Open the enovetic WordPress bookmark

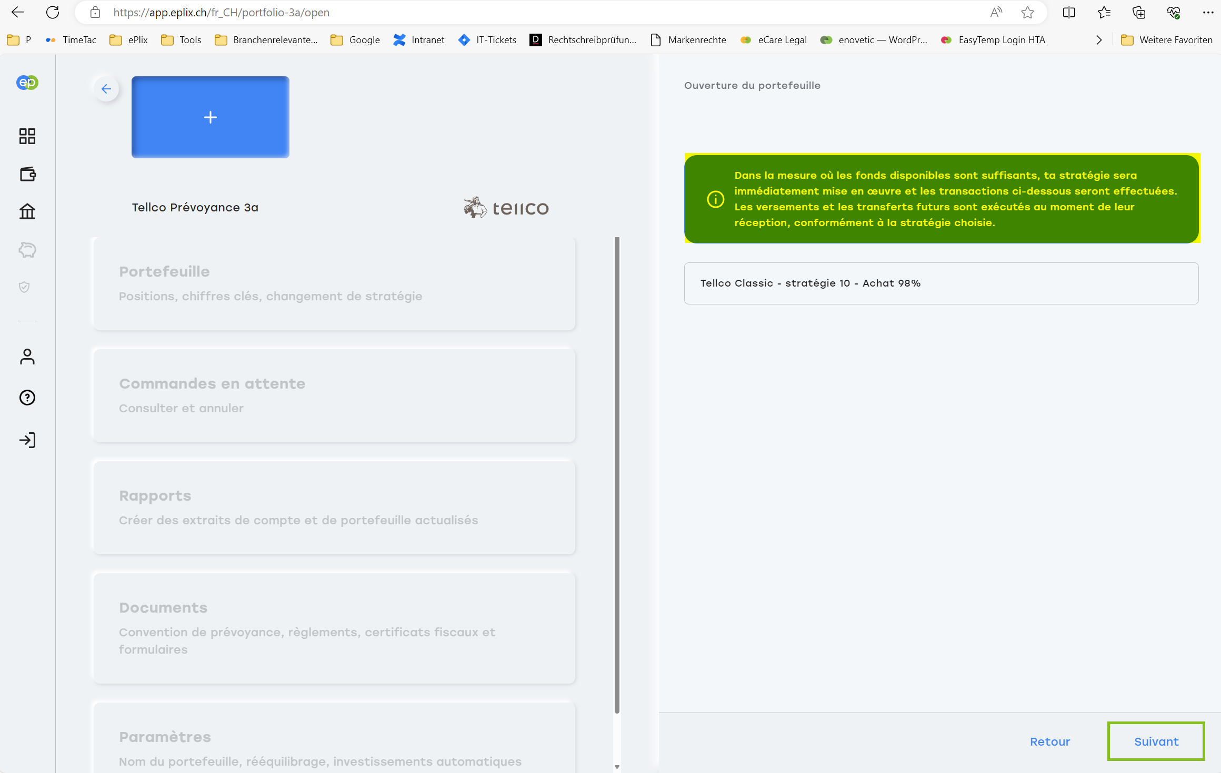point(874,40)
